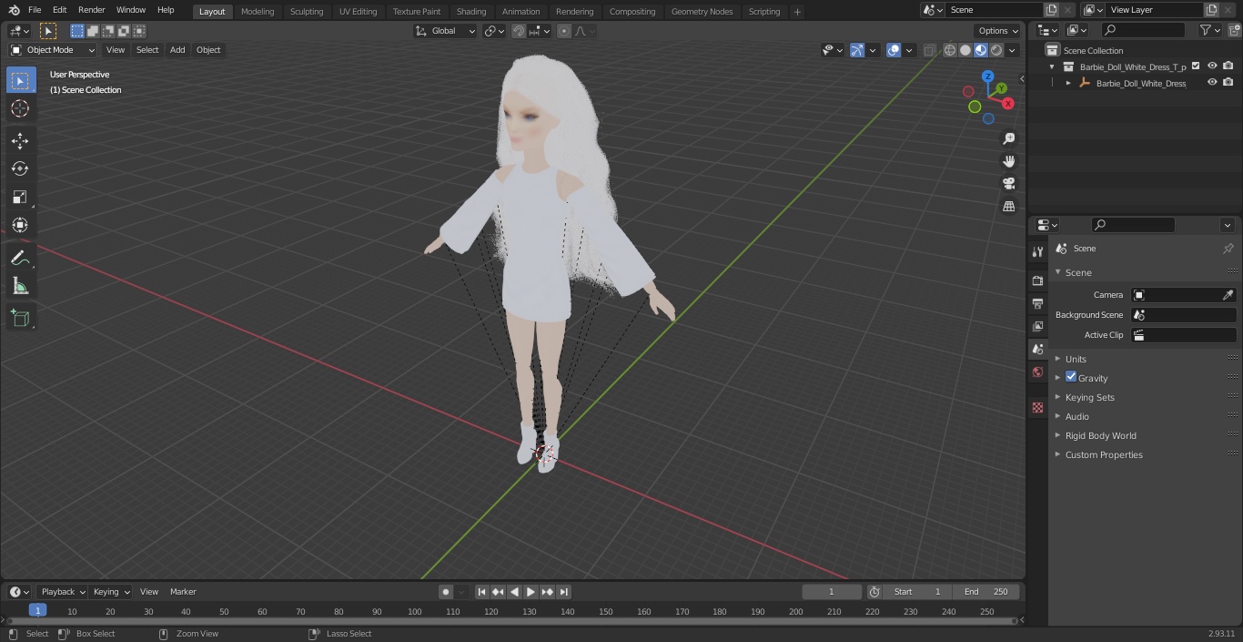Viewport: 1243px width, 642px height.
Task: Toggle the snap magnet button
Action: point(519,31)
